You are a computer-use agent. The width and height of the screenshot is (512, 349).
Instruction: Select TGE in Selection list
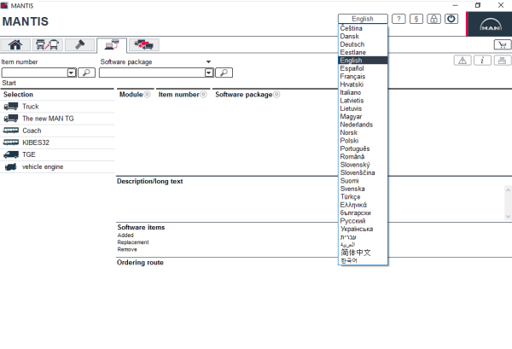(57, 154)
